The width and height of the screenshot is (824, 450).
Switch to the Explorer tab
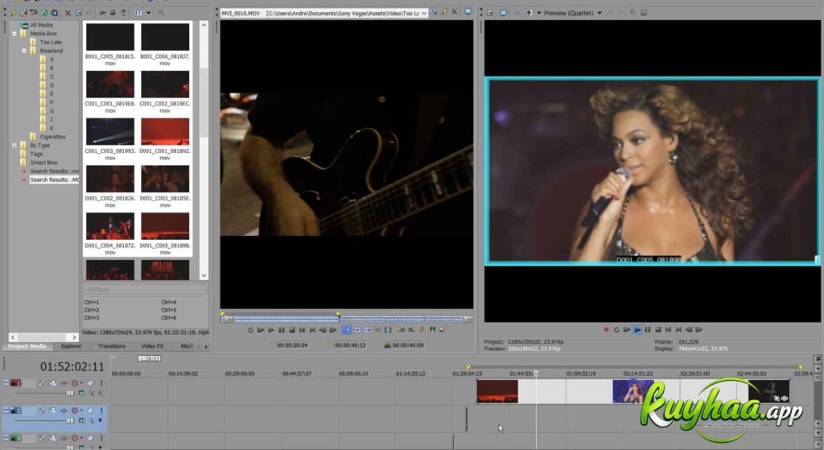71,346
